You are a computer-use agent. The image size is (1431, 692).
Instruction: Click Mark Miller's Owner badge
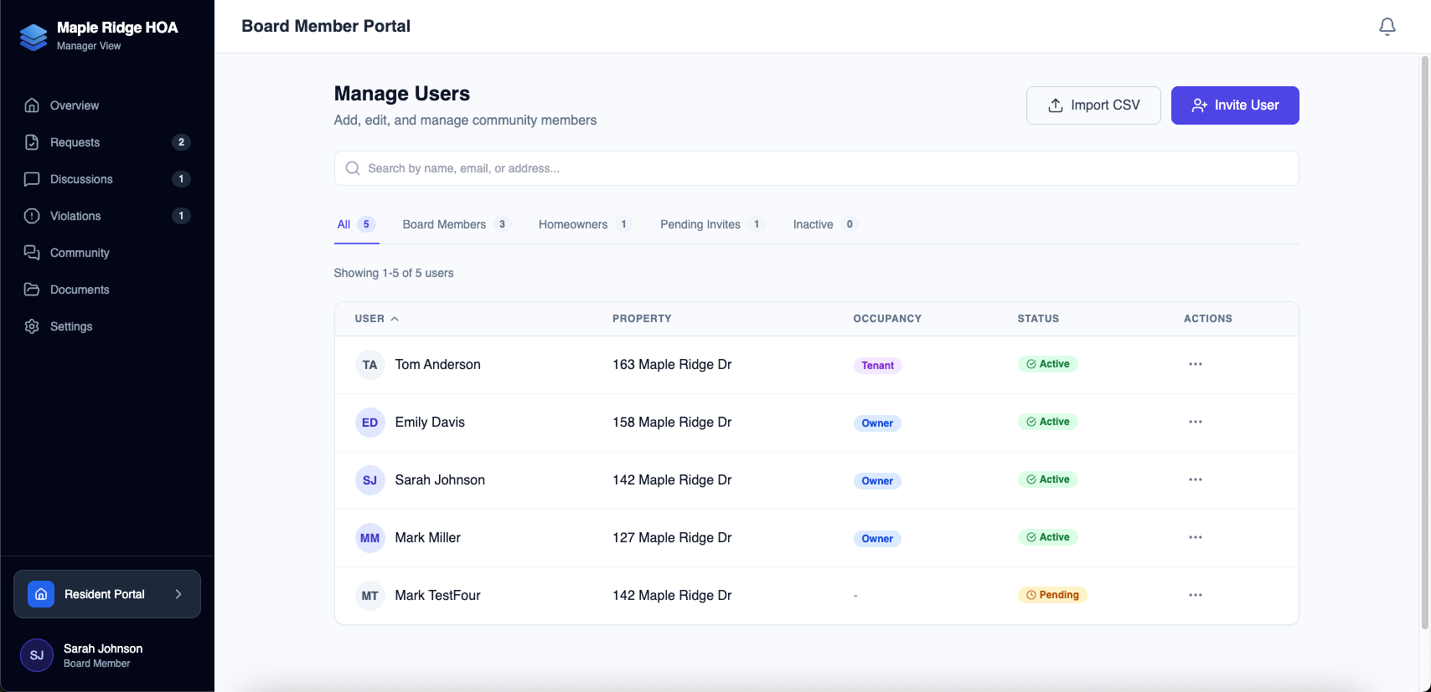tap(877, 539)
